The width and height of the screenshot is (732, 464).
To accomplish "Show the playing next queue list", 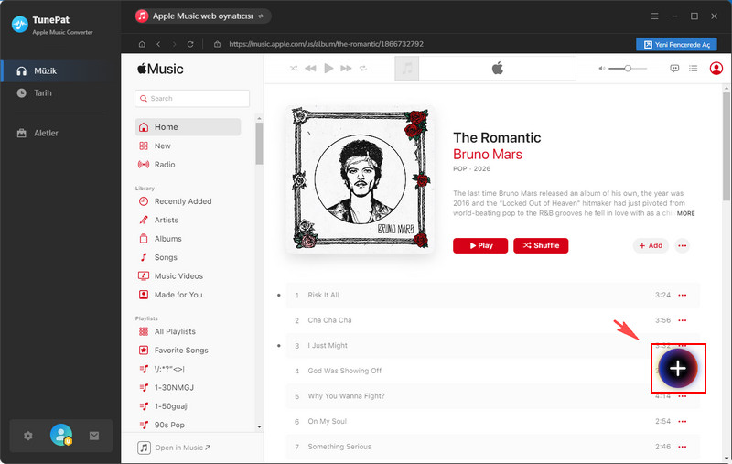I will click(x=694, y=69).
